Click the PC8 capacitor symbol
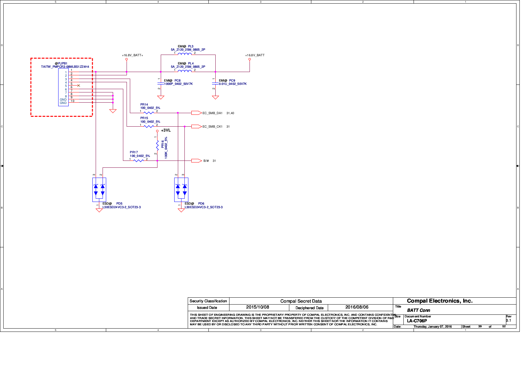526x372 pixels. pyautogui.click(x=160, y=84)
